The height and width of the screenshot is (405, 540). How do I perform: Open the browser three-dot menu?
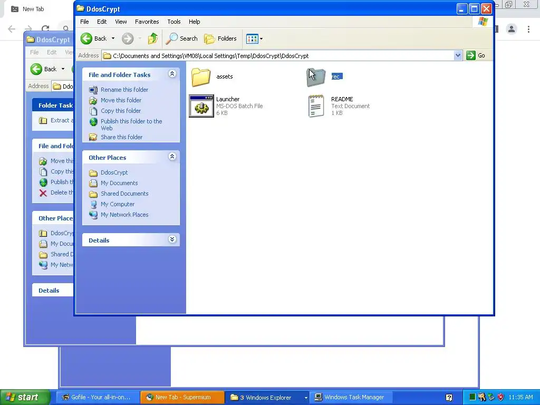(528, 30)
